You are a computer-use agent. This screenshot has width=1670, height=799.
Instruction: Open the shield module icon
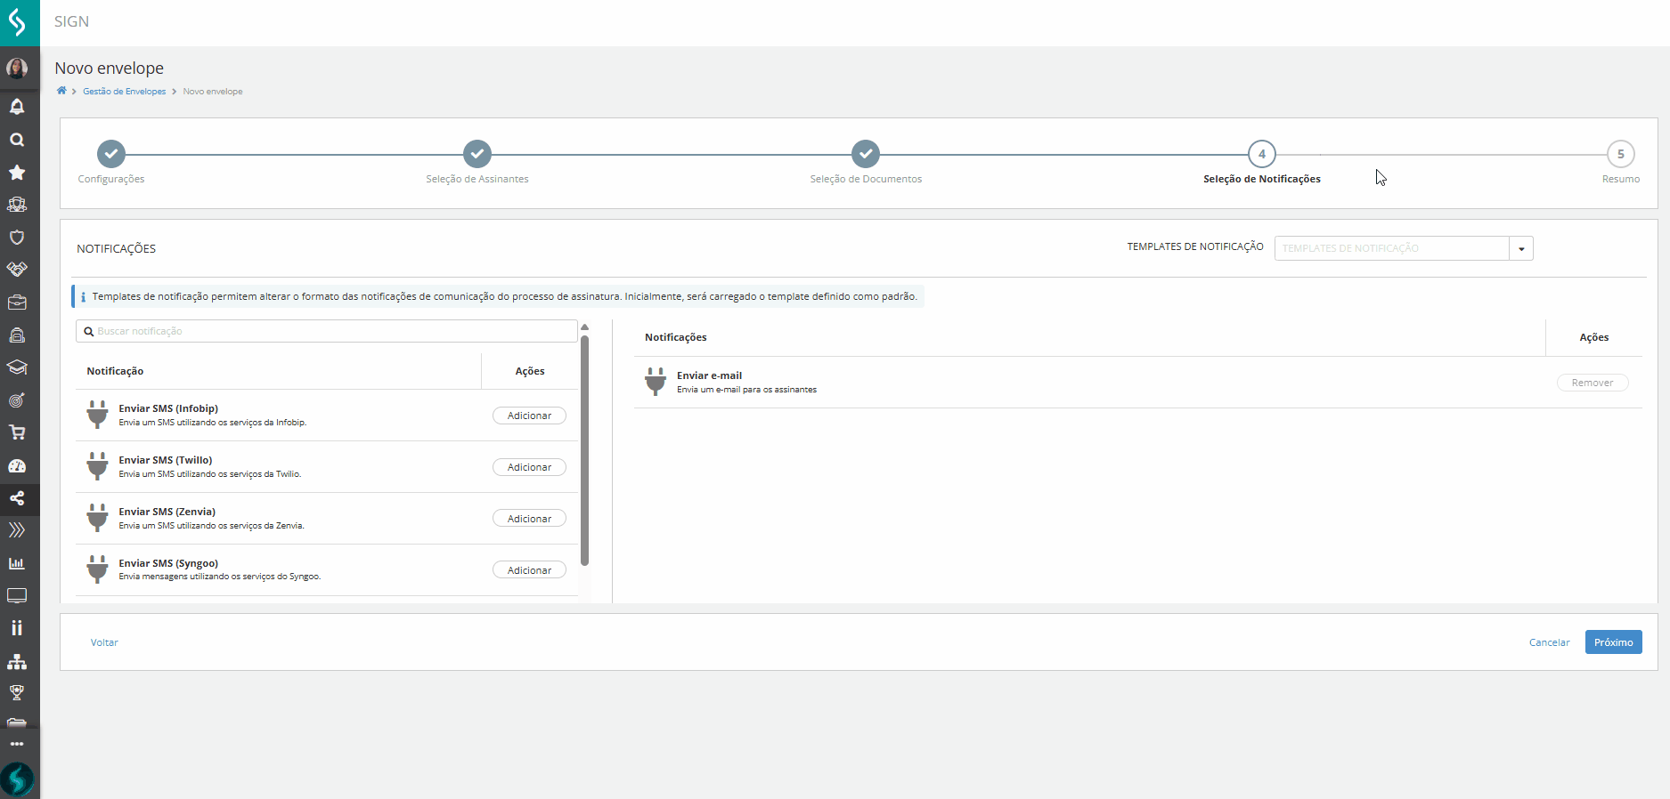(17, 238)
